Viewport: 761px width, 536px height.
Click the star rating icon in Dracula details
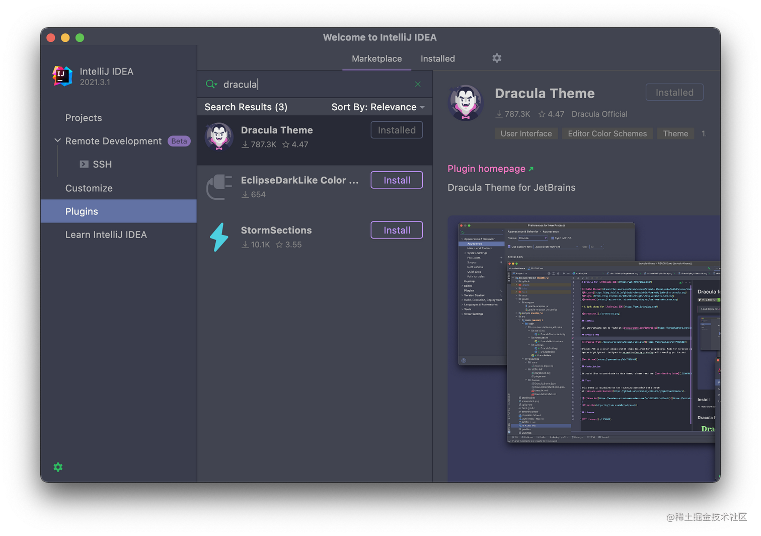pyautogui.click(x=542, y=114)
